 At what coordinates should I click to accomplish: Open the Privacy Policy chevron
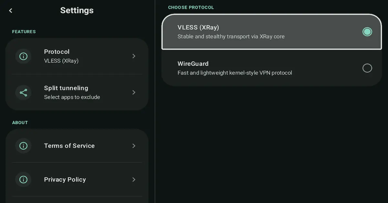(x=134, y=179)
